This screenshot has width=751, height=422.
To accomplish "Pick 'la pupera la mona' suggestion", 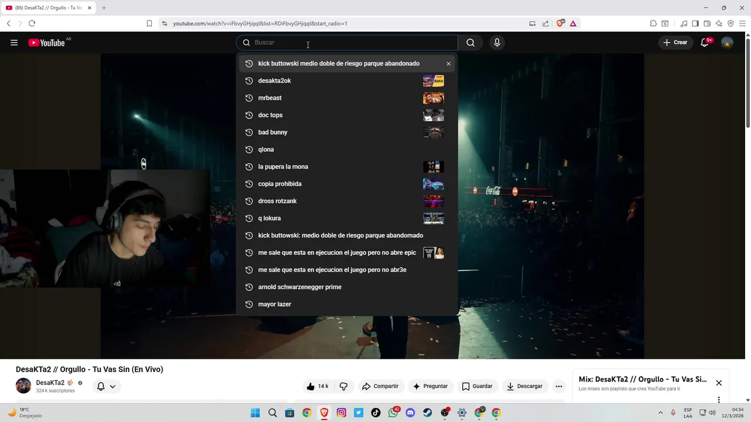I will click(347, 166).
